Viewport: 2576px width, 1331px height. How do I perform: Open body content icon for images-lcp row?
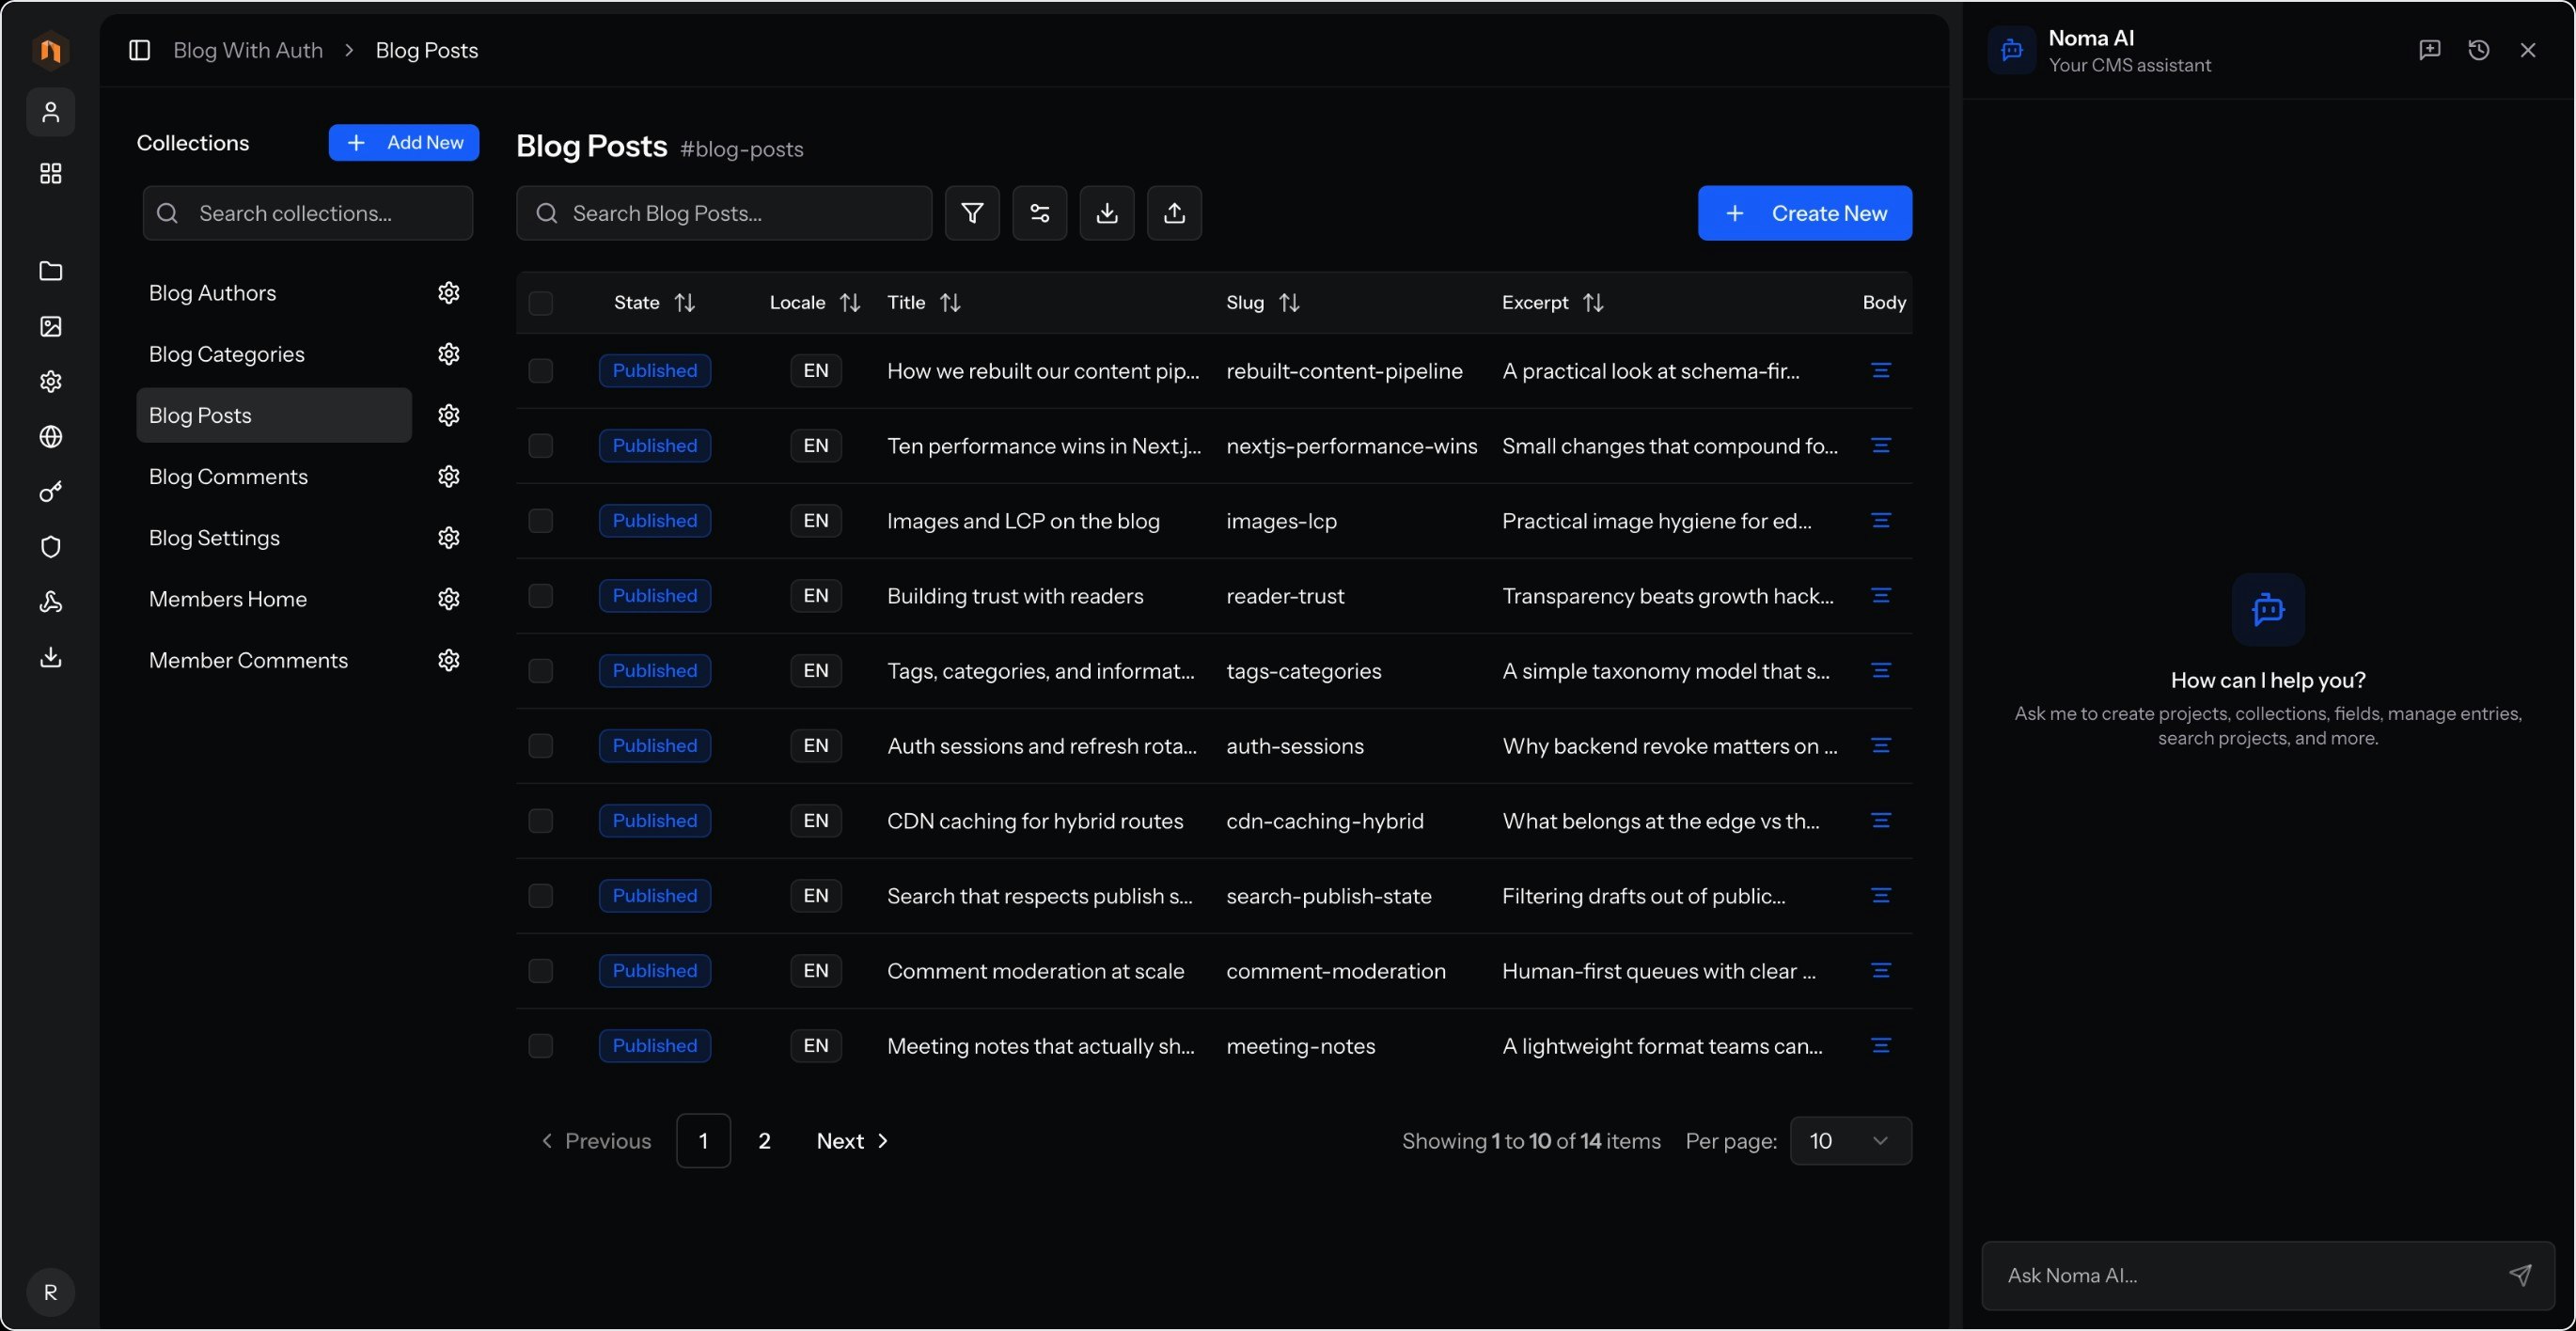(1880, 521)
